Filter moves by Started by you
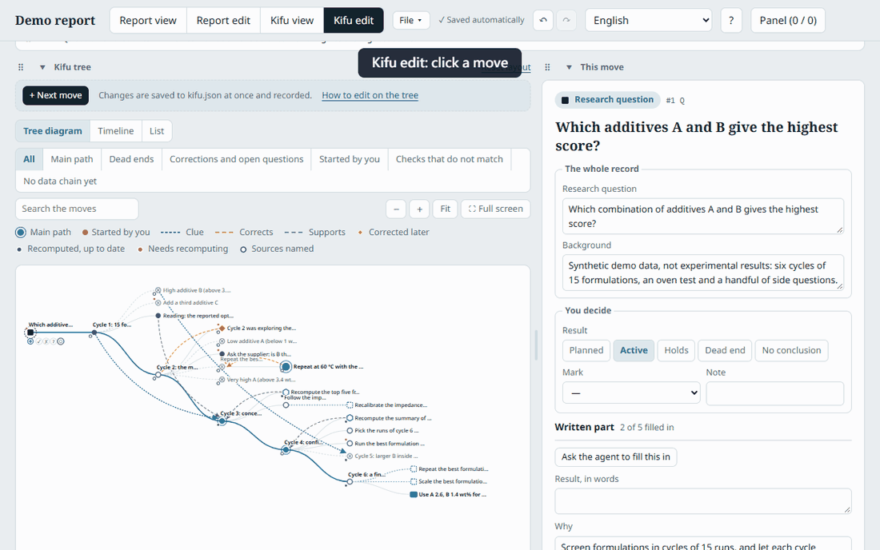The width and height of the screenshot is (880, 550). coord(350,159)
